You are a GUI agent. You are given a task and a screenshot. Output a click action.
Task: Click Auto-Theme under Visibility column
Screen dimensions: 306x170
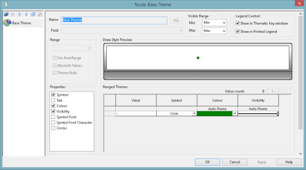(x=258, y=109)
